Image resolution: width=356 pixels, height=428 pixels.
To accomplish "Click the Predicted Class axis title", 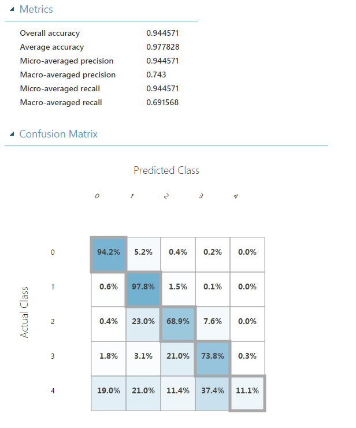I will [x=166, y=170].
